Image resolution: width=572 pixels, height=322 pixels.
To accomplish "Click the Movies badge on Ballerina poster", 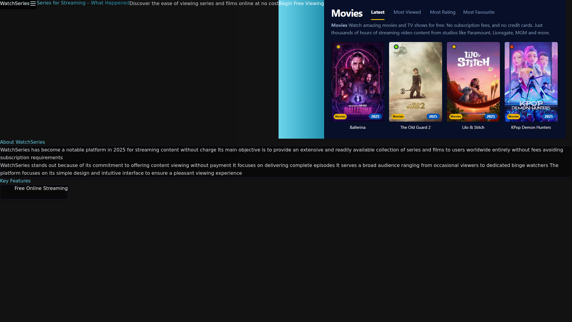I will click(340, 117).
